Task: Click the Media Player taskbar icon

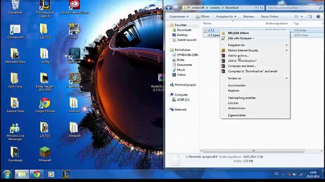Action: 51,174
